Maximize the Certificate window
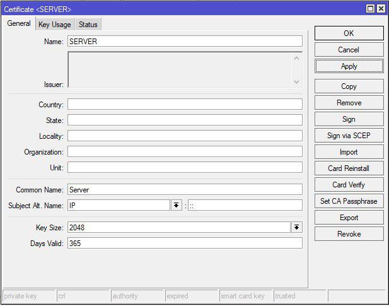Viewport: 389px width, 306px height. click(370, 9)
